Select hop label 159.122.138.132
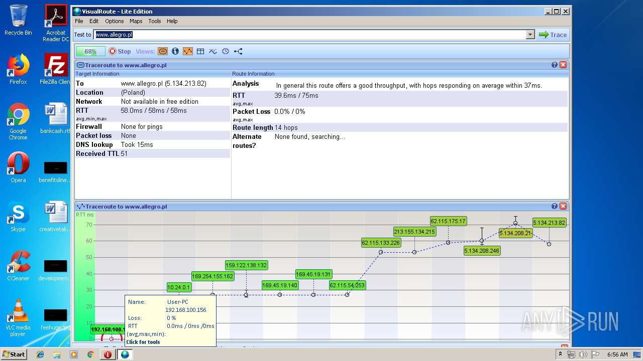643x361 pixels. (246, 265)
